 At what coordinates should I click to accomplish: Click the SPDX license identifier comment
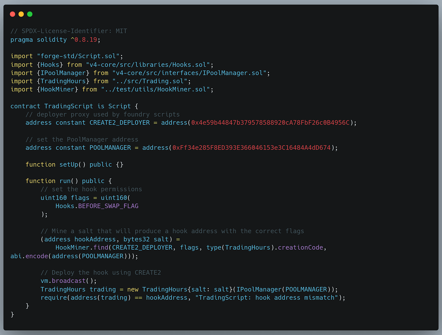[x=69, y=31]
